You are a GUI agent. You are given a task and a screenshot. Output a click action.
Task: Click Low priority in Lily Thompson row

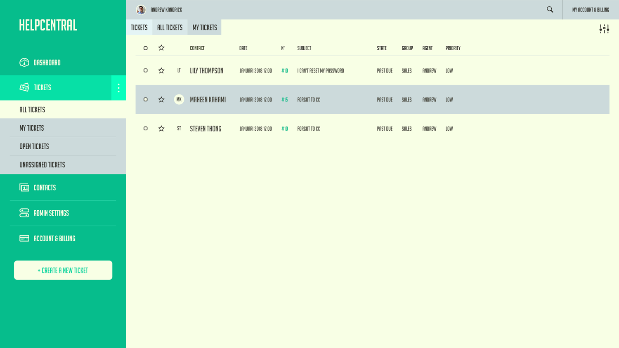coord(449,71)
